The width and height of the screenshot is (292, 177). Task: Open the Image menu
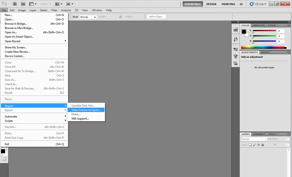click(x=22, y=10)
